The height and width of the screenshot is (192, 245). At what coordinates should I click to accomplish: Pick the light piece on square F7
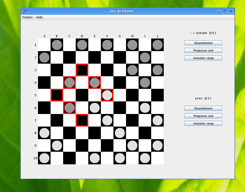point(107,120)
